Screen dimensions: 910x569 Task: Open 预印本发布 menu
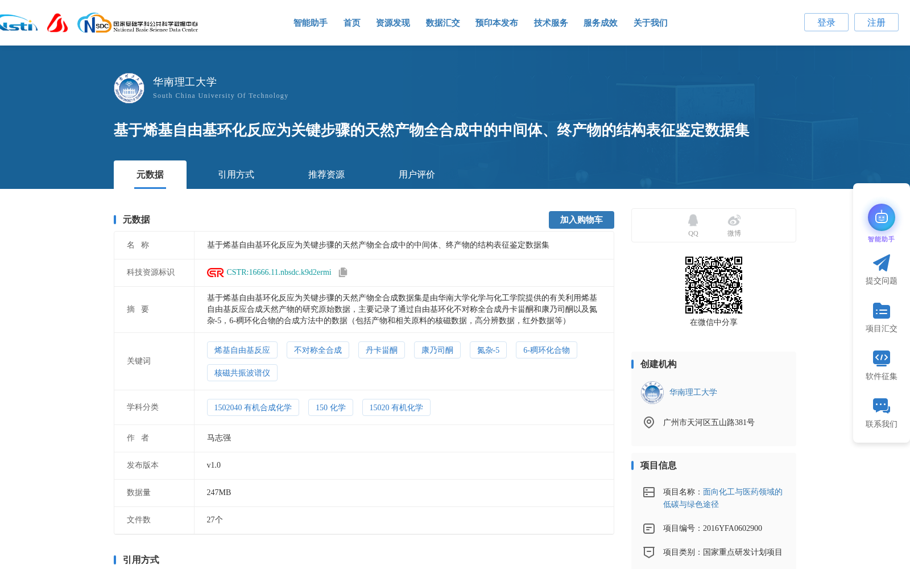pos(497,23)
